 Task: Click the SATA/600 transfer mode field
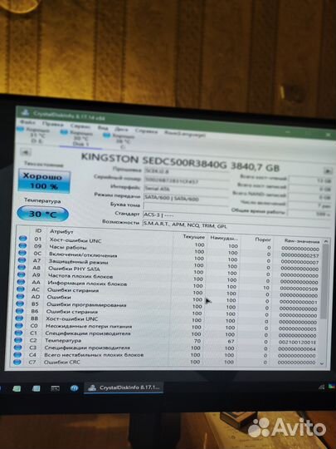point(186,198)
